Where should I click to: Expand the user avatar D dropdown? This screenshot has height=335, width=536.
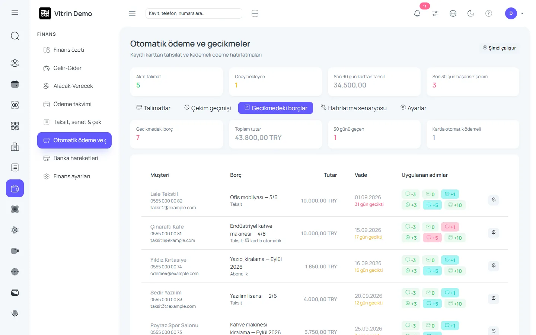[x=514, y=13]
